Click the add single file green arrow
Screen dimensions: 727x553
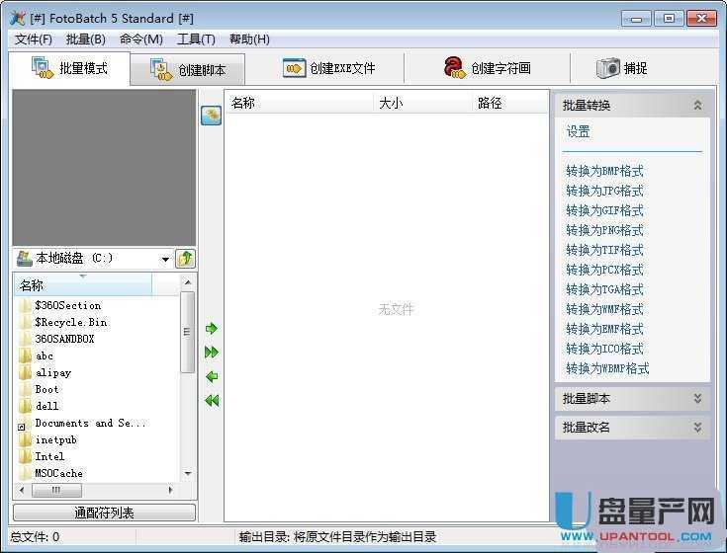(x=212, y=329)
